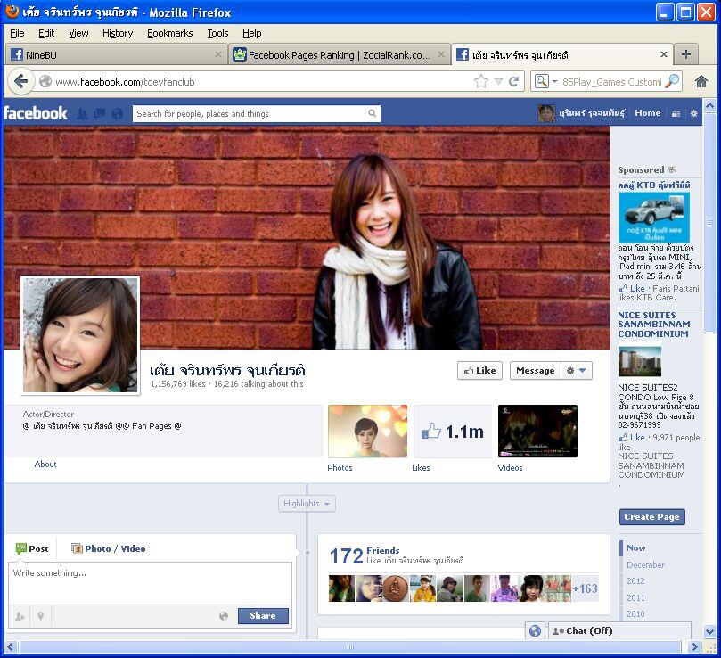Click the Write something text box
The image size is (721, 658).
pos(150,582)
